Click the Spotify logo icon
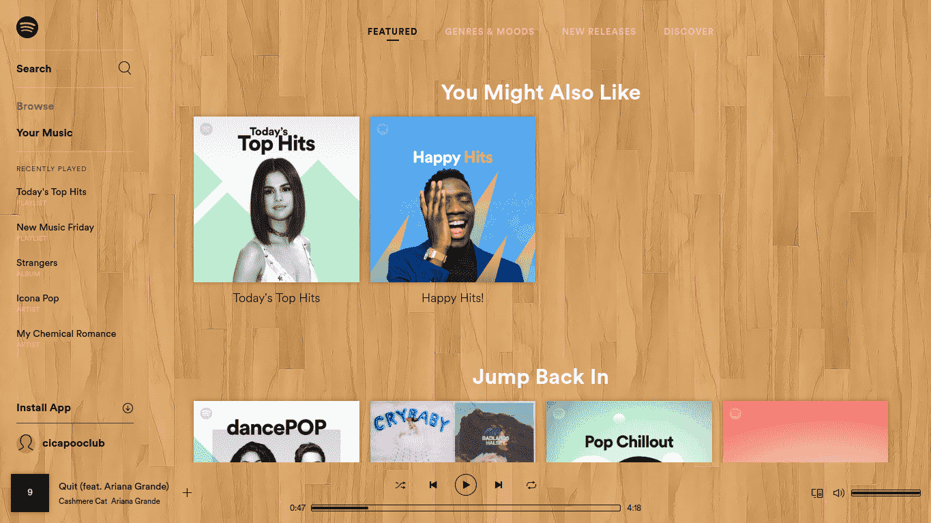The image size is (931, 523). pos(27,27)
